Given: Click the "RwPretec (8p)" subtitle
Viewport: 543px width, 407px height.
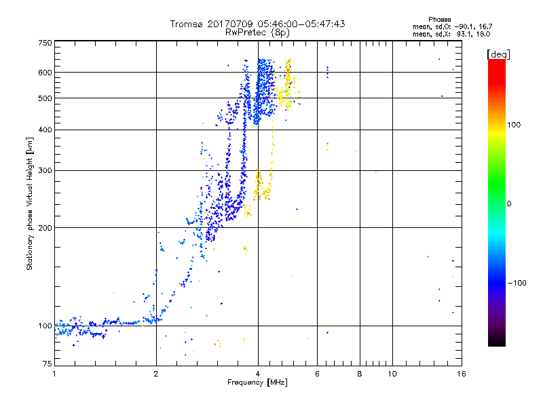Looking at the screenshot, I should pos(257,33).
